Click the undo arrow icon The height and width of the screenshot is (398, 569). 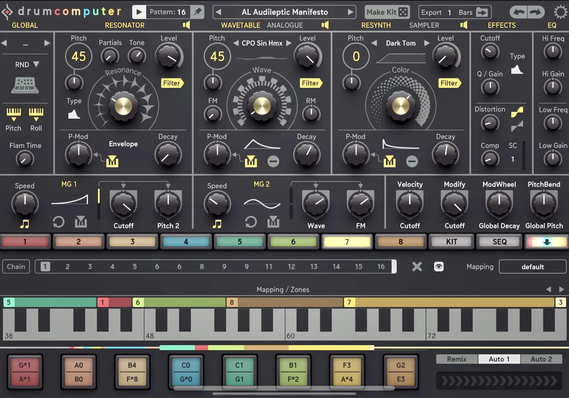[x=519, y=12]
